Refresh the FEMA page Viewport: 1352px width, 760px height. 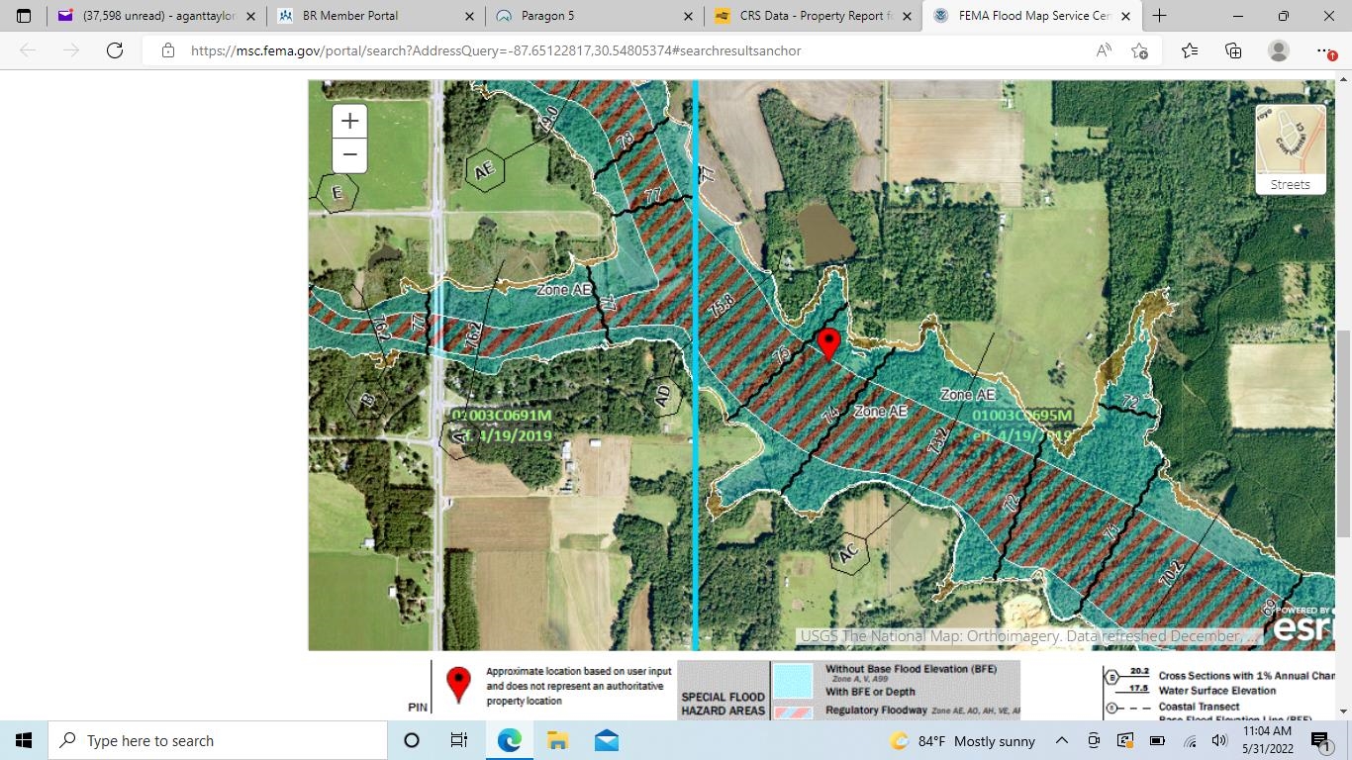tap(115, 50)
